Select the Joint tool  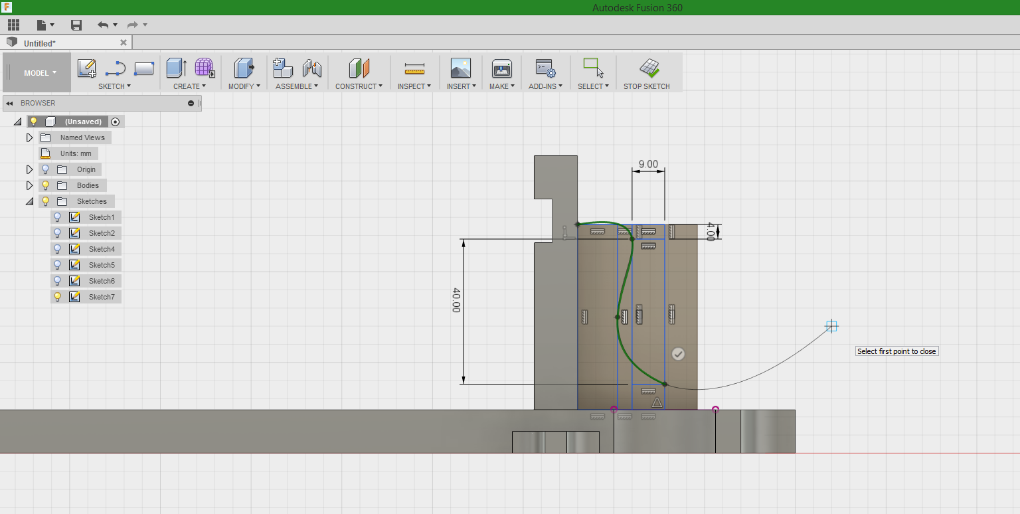tap(311, 68)
